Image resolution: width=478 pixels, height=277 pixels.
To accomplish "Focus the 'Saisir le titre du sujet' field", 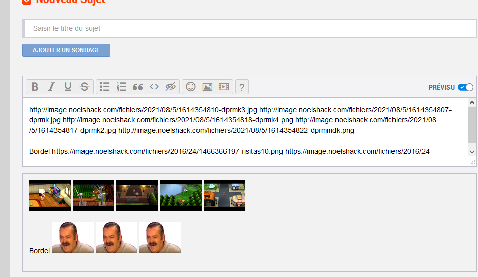I will 250,28.
